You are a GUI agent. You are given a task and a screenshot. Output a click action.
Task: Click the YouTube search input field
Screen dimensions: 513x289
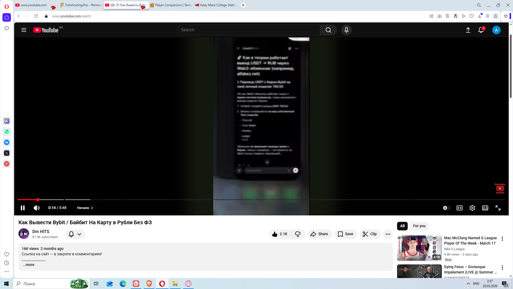[x=248, y=30]
